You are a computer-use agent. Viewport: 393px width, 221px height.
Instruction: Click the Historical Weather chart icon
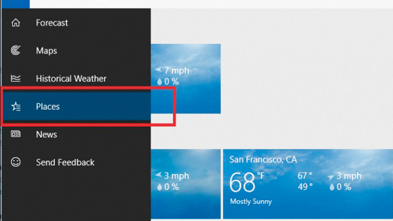[16, 79]
